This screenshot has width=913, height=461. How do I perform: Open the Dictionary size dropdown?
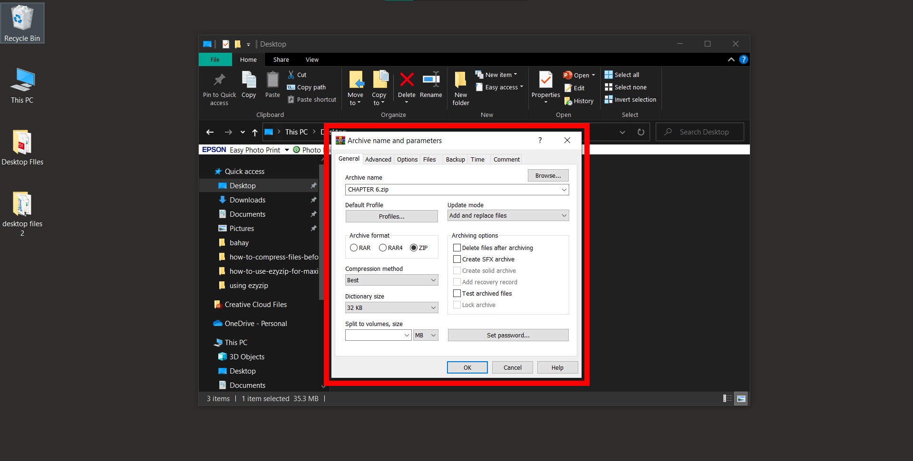coord(391,307)
